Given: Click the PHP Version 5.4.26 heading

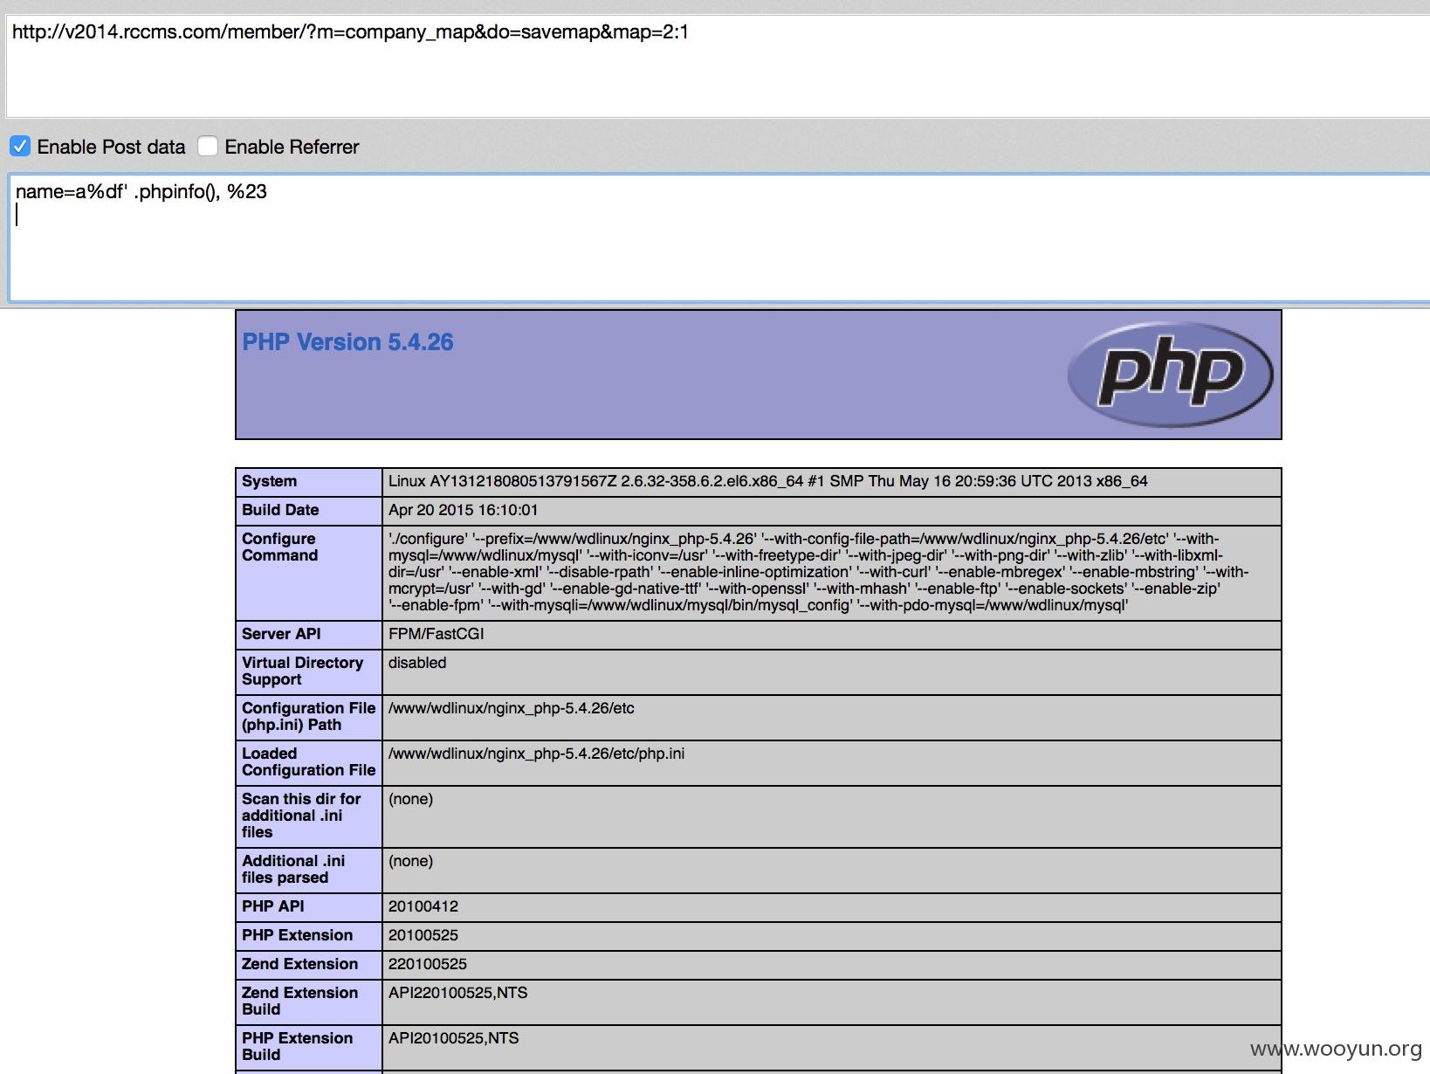Looking at the screenshot, I should coord(347,342).
